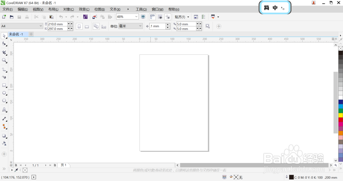The width and height of the screenshot is (343, 181).
Task: Click the Paste clipboard icon
Action: [x=51, y=17]
